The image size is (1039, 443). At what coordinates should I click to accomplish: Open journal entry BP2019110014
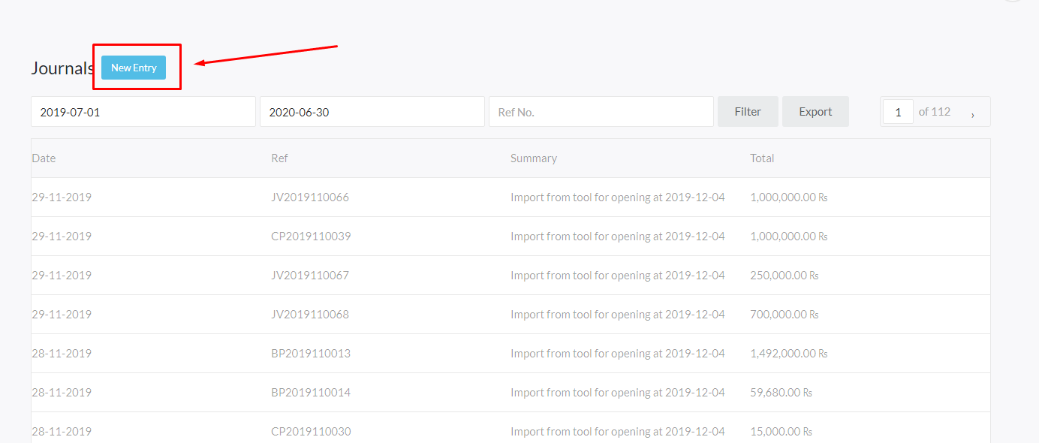click(x=311, y=393)
